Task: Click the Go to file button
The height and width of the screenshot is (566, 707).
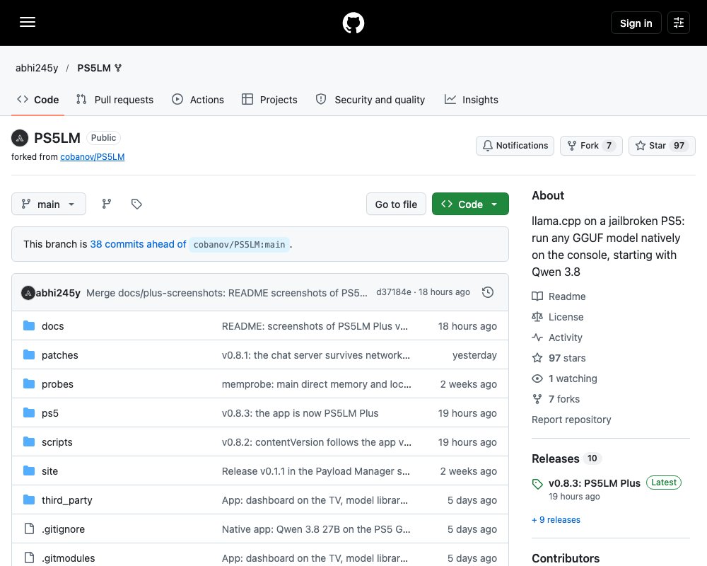Action: pyautogui.click(x=396, y=204)
